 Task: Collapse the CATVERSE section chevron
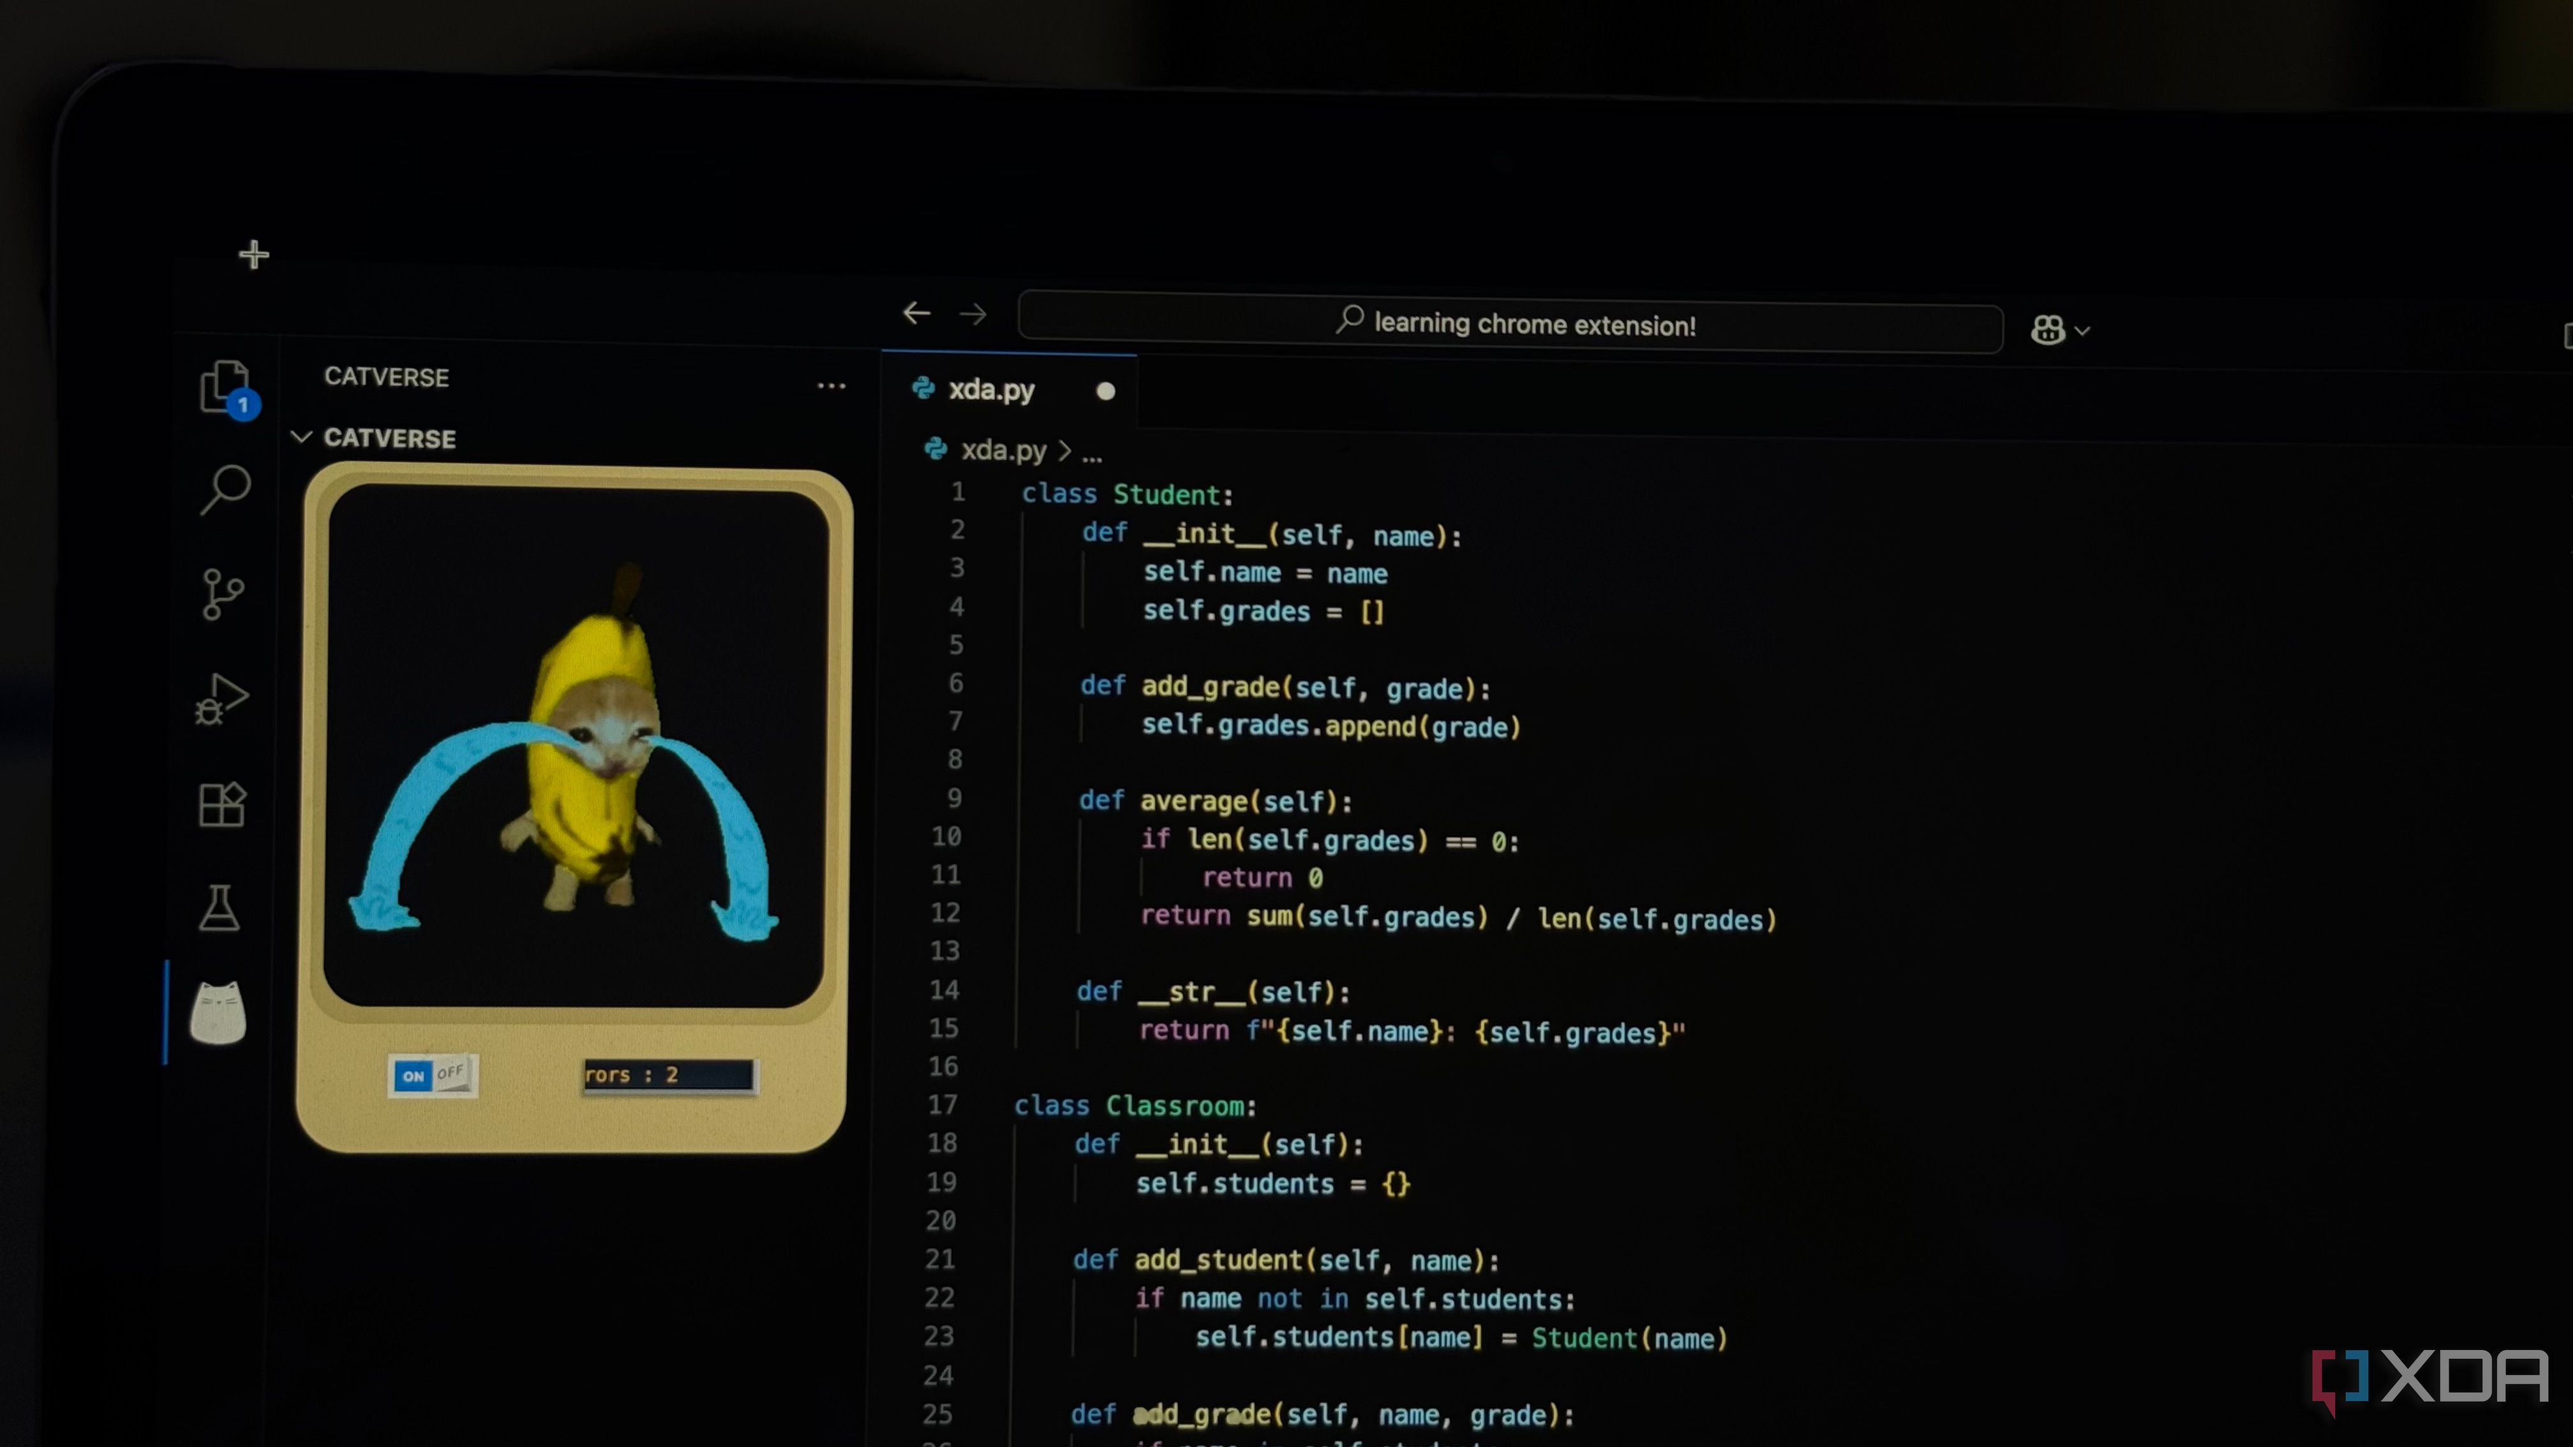point(301,438)
